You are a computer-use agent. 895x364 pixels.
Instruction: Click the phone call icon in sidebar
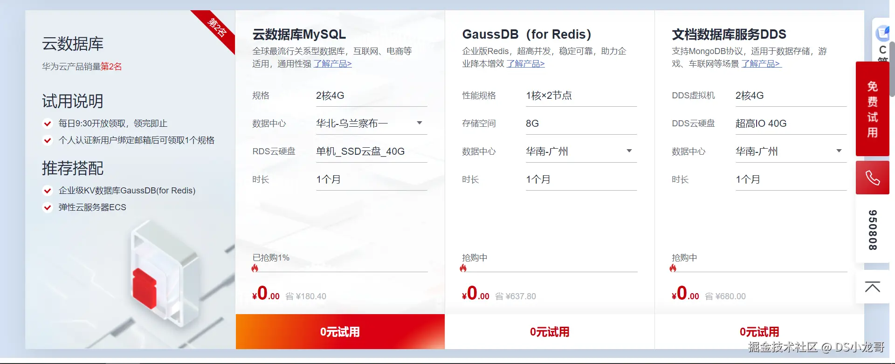(872, 178)
